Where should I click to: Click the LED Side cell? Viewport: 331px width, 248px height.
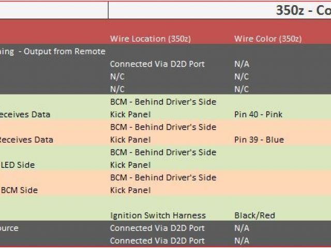[x=18, y=165]
